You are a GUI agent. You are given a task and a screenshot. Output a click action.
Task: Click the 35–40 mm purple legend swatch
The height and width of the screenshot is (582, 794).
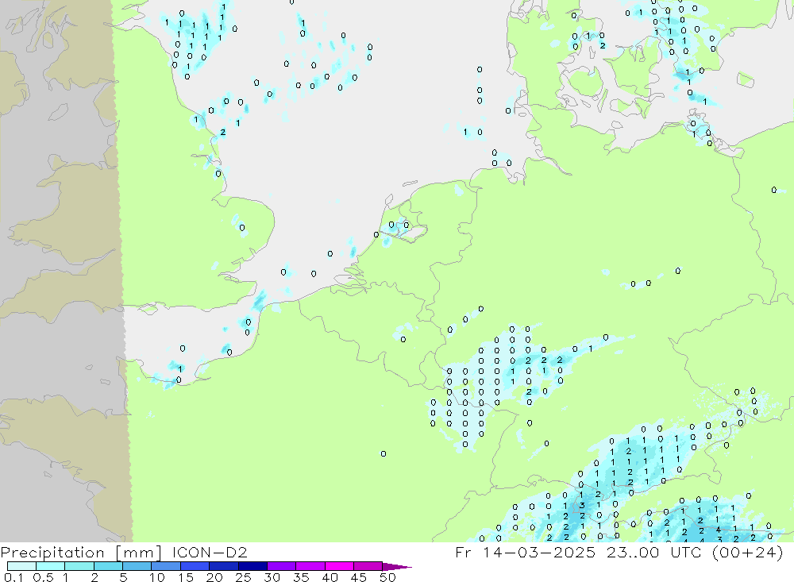(310, 566)
